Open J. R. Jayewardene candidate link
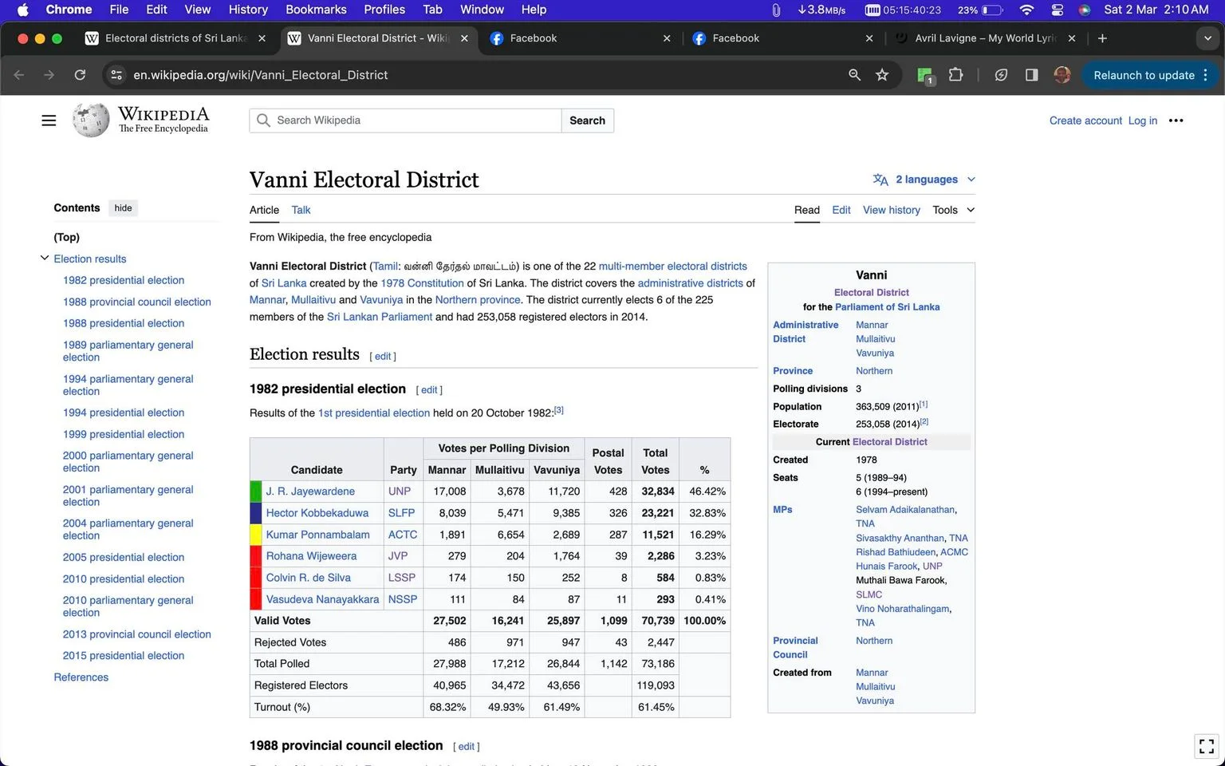Image resolution: width=1225 pixels, height=766 pixels. (x=310, y=492)
